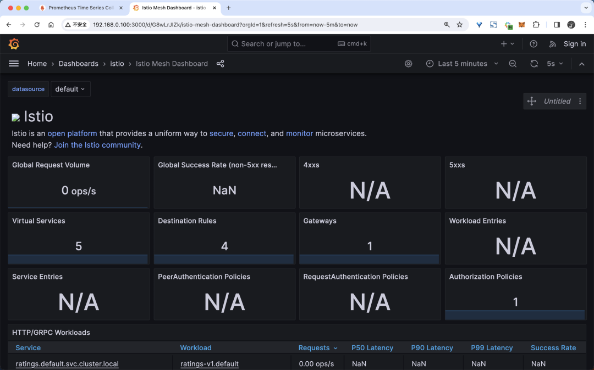Open the datasource default dropdown

(x=70, y=89)
